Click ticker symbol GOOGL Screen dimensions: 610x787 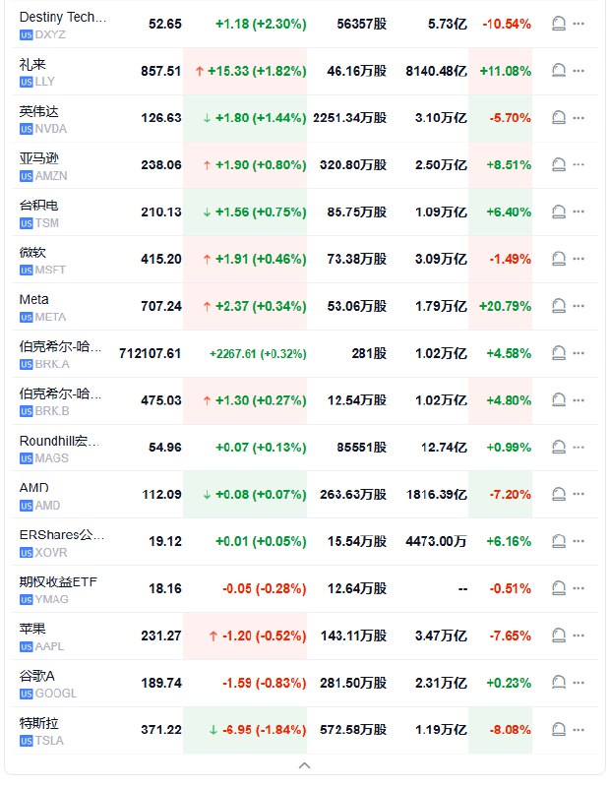tap(56, 694)
